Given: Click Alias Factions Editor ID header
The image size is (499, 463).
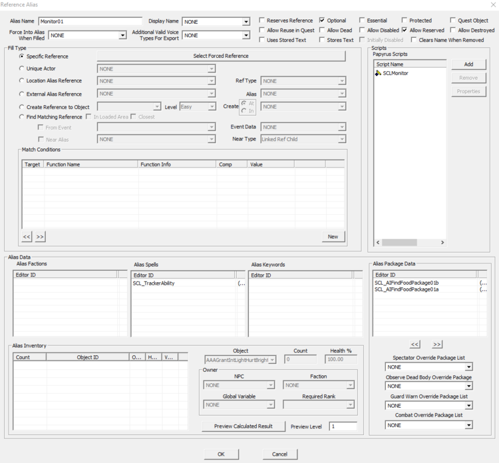Looking at the screenshot, I should pyautogui.click(x=65, y=275).
